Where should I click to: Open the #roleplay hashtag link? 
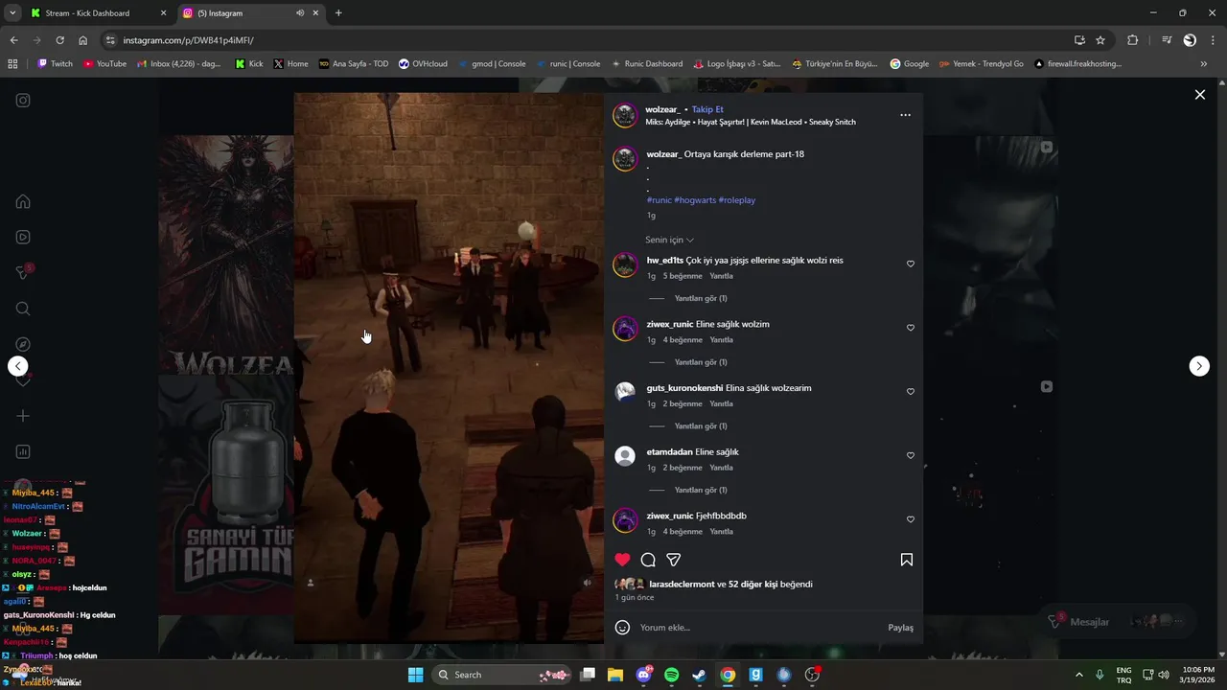(x=737, y=200)
